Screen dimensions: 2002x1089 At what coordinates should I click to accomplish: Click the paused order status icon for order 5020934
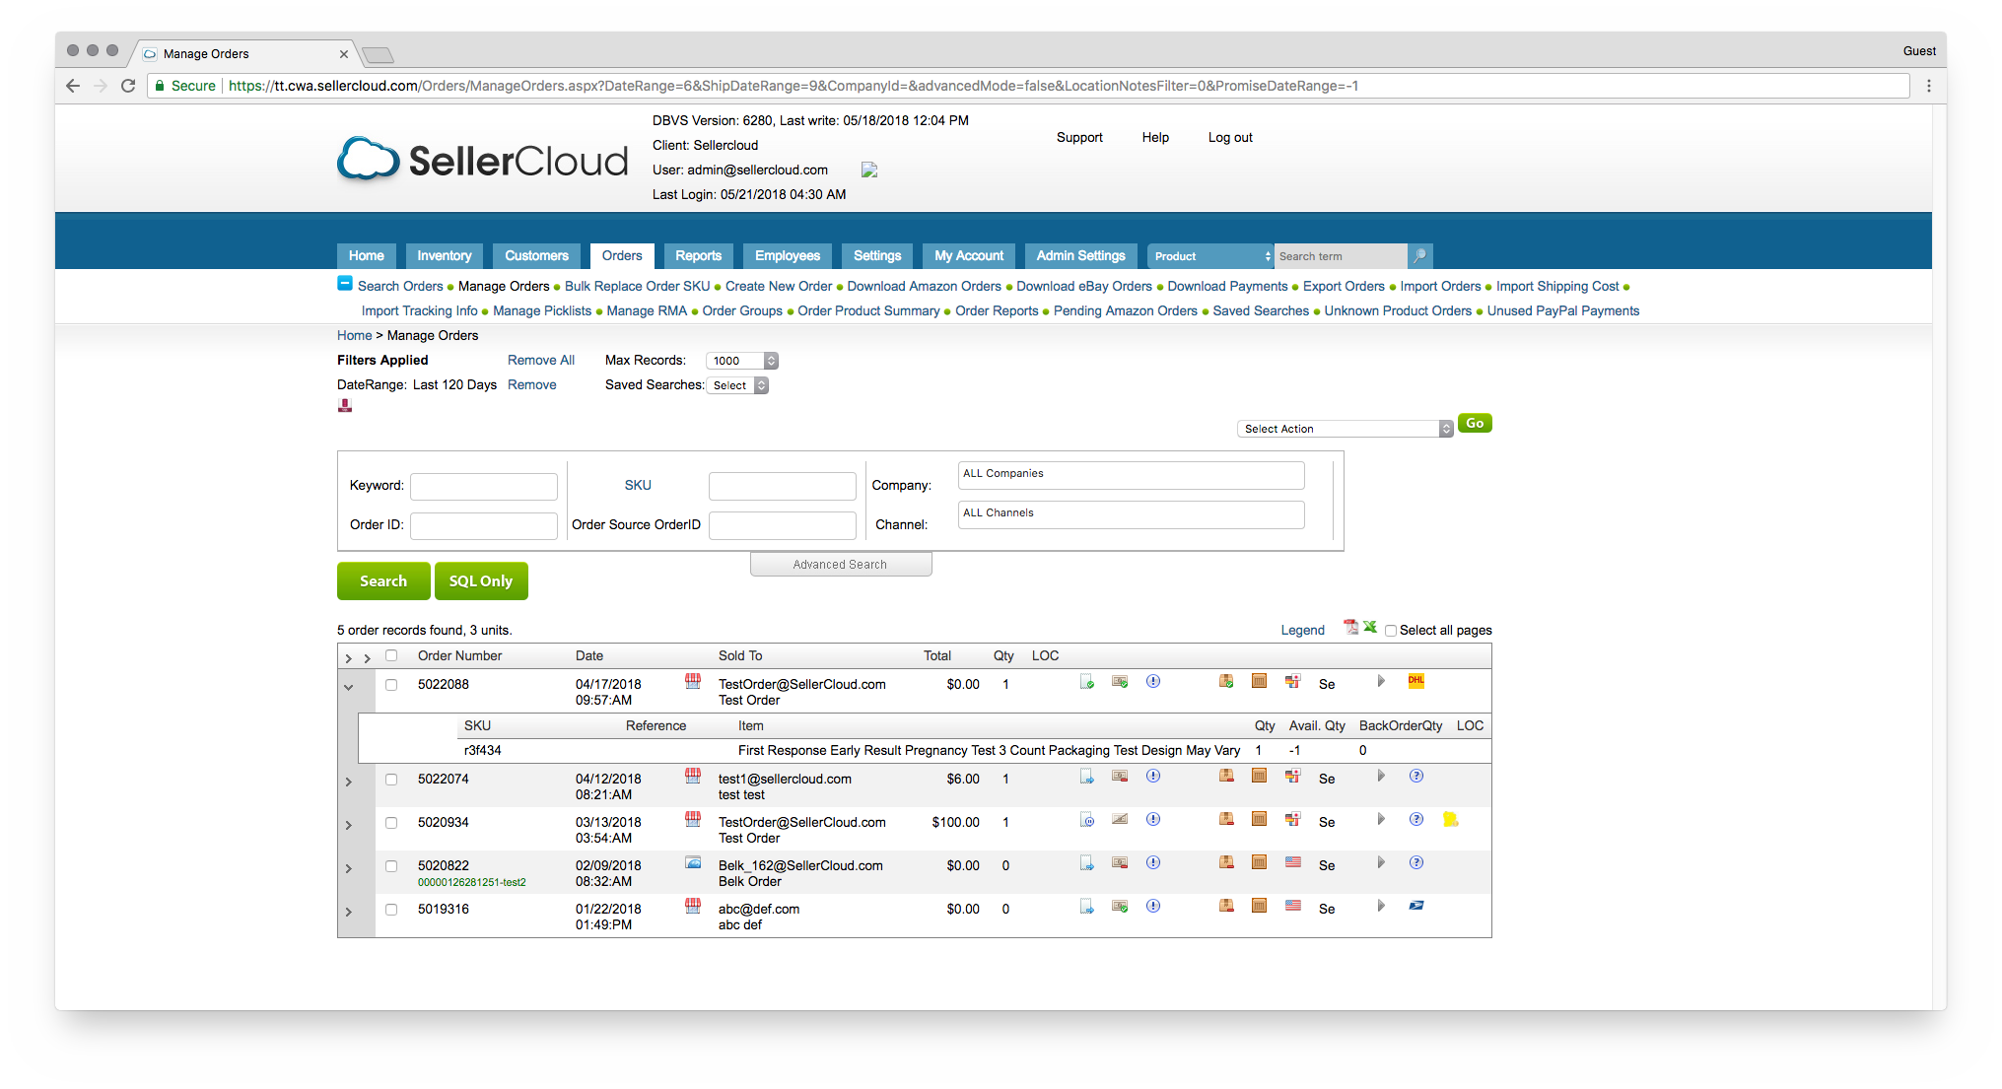point(1087,819)
